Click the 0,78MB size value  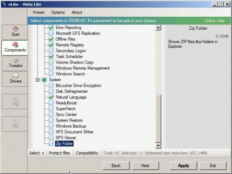click(222, 36)
